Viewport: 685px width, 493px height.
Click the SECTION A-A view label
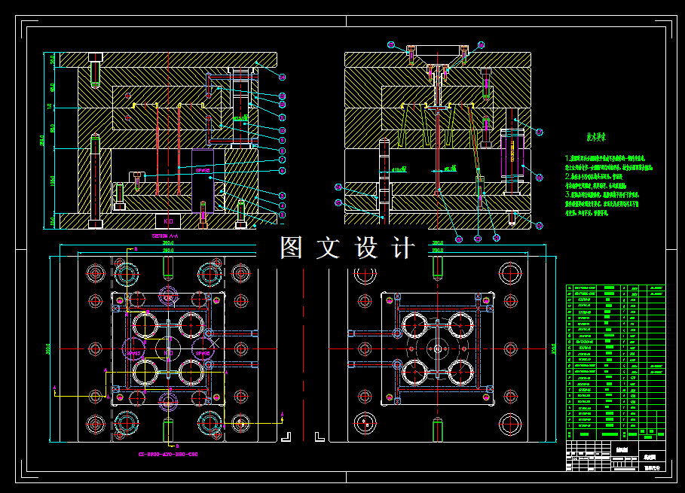(x=165, y=236)
